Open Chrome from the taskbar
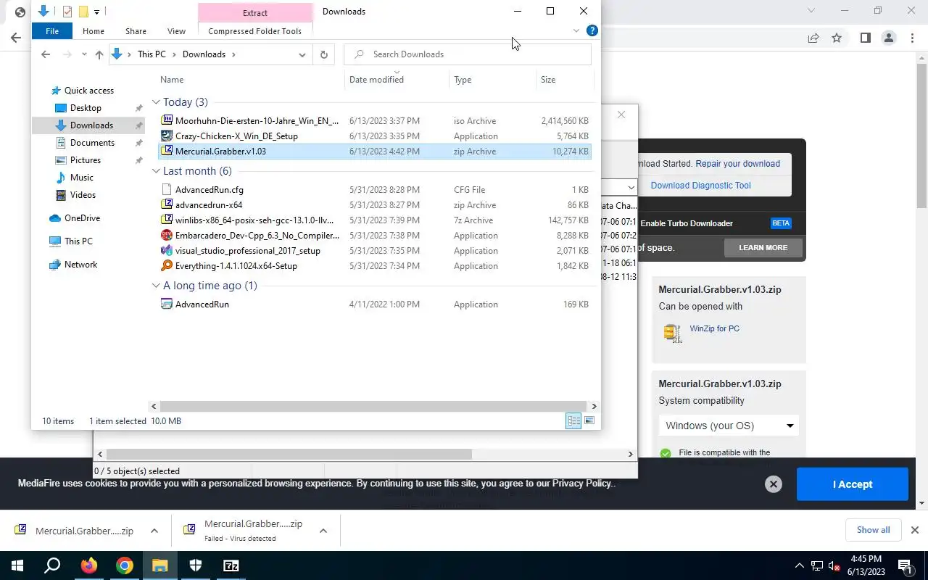Image resolution: width=928 pixels, height=580 pixels. (x=125, y=565)
